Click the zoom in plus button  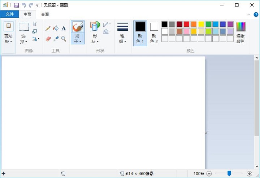click(249, 174)
